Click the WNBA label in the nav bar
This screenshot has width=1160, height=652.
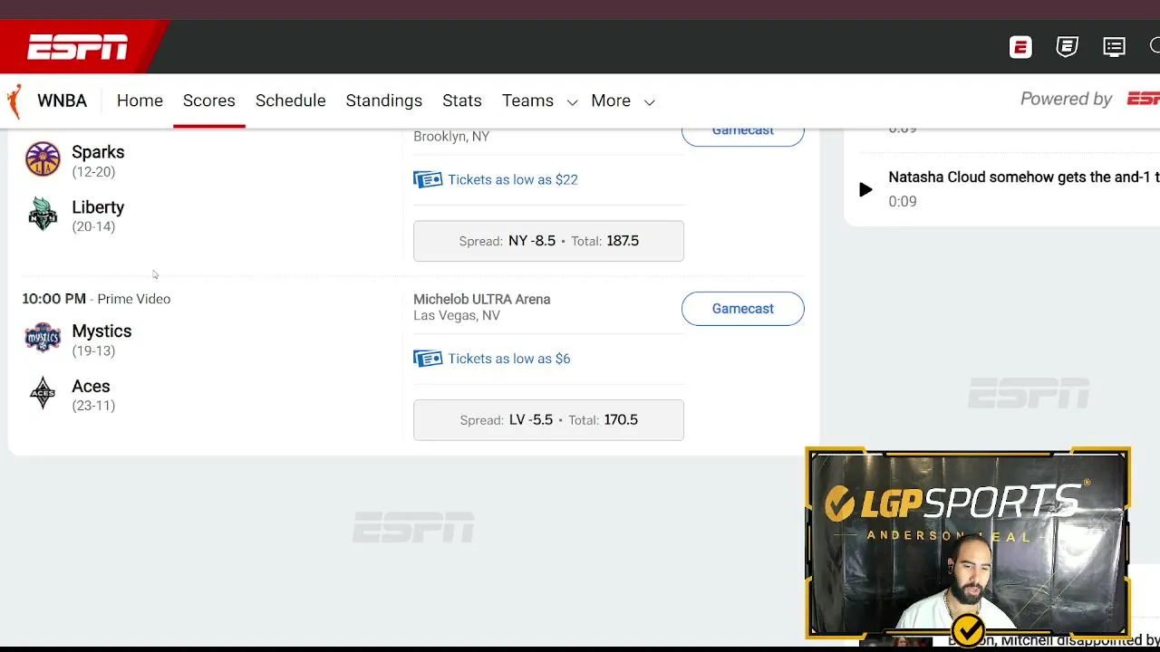62,101
